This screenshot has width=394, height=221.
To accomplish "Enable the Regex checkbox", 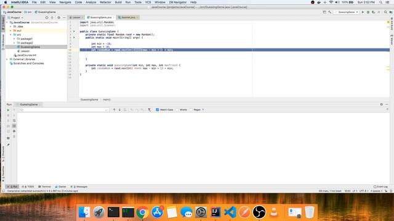I will 191,110.
